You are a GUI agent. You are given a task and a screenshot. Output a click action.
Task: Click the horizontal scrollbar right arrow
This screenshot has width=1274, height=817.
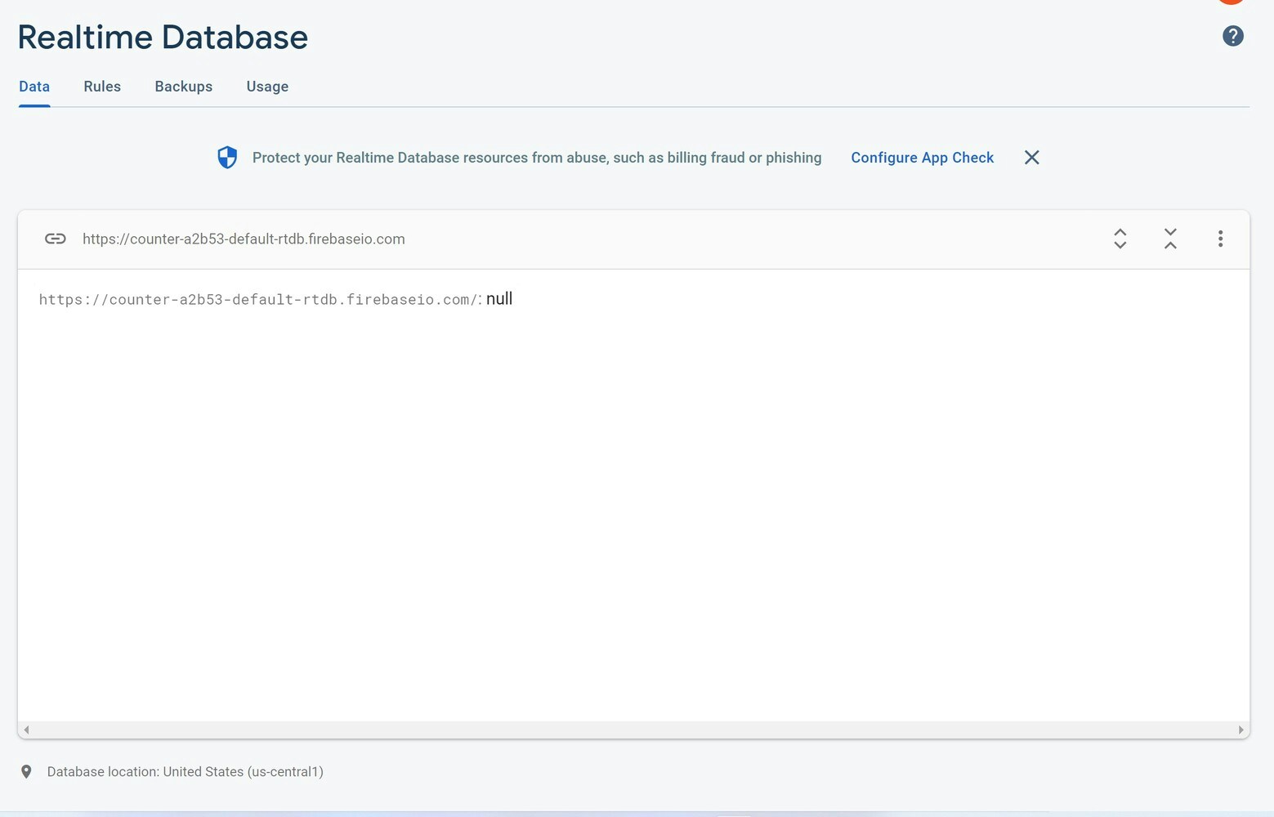tap(1240, 730)
